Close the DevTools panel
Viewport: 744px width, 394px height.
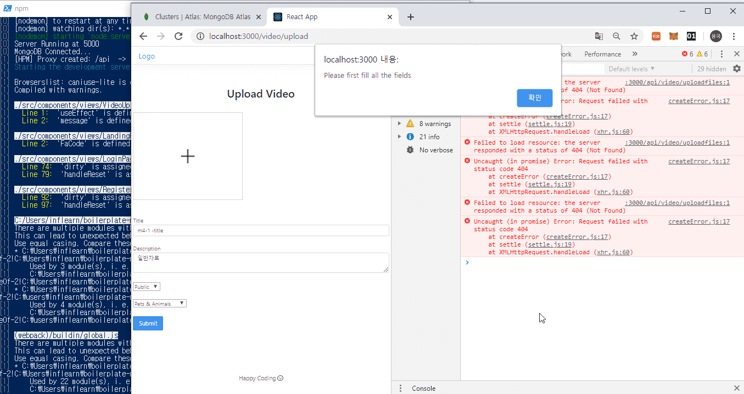pyautogui.click(x=736, y=54)
